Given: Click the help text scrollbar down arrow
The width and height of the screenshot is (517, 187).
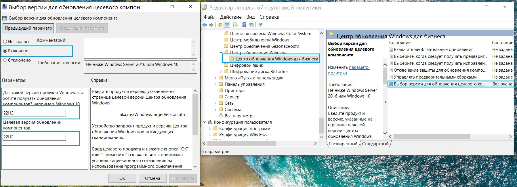Looking at the screenshot, I should [x=195, y=166].
